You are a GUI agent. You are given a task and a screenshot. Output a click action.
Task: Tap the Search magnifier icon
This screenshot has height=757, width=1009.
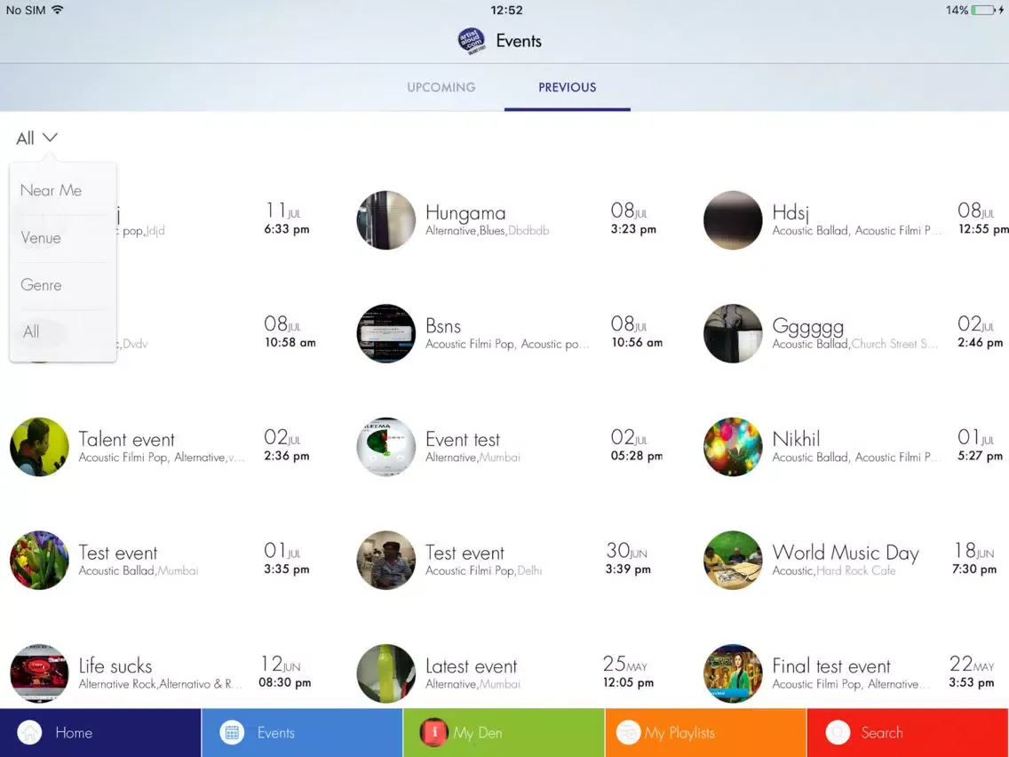[838, 733]
